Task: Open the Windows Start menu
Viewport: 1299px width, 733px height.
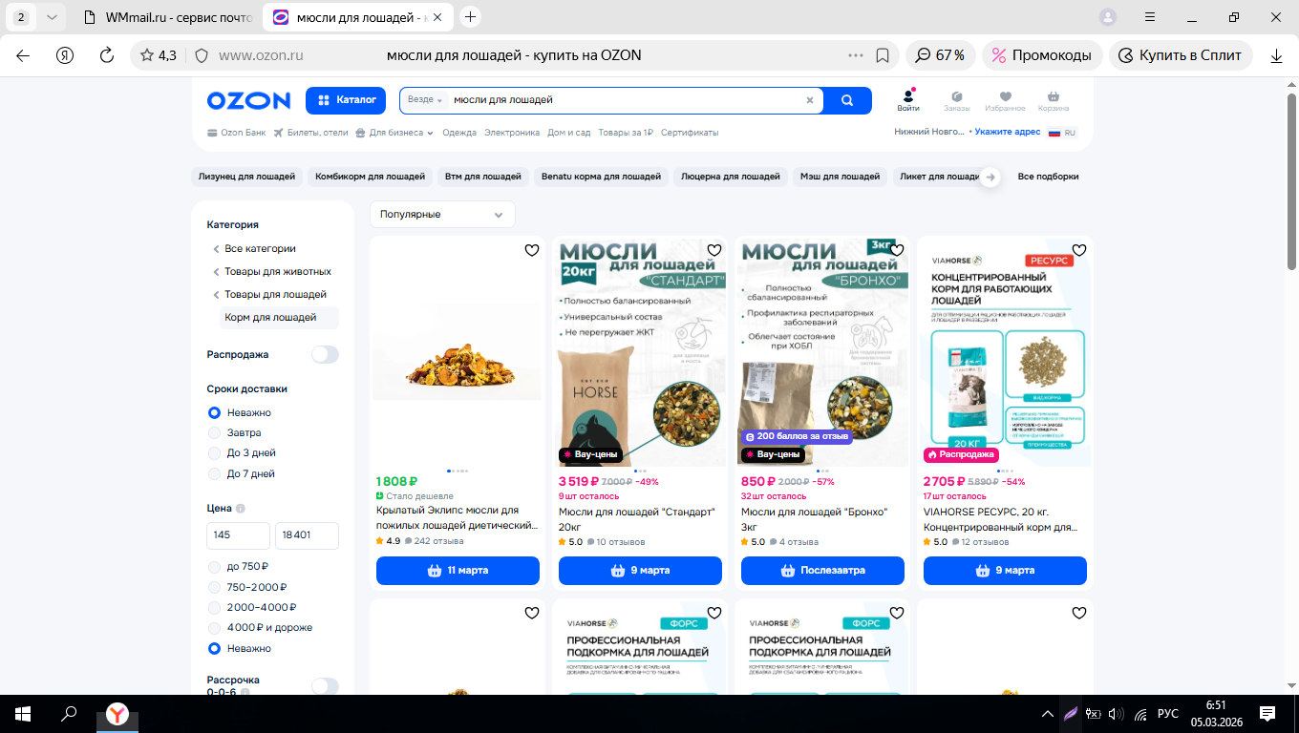Action: (23, 714)
